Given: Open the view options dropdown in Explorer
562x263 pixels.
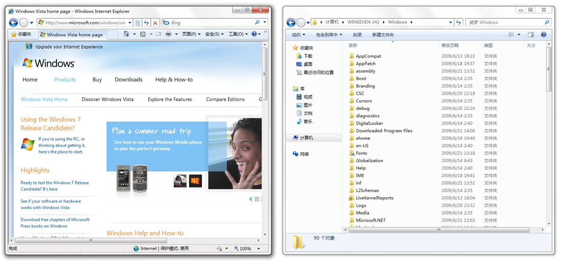Looking at the screenshot, I should 519,35.
